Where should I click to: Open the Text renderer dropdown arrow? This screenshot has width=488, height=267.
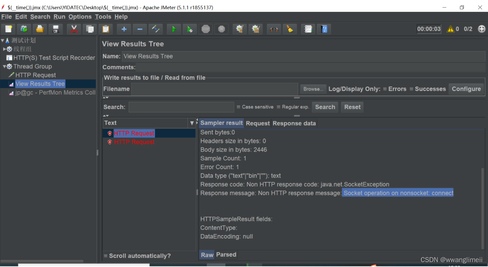coord(192,123)
